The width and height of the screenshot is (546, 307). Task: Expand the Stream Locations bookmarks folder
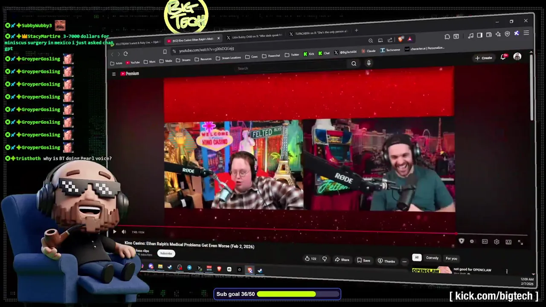pos(228,58)
